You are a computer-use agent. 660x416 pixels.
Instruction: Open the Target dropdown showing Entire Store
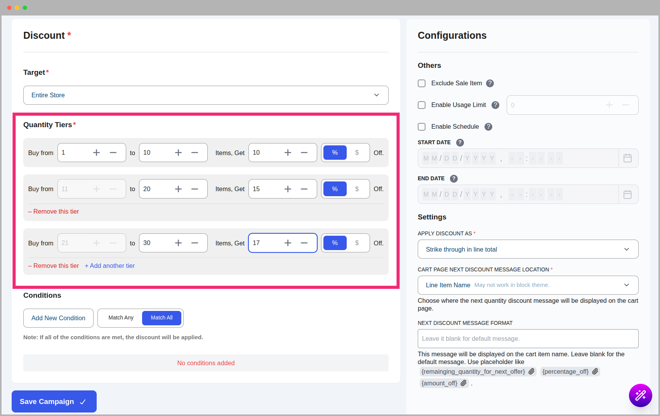click(x=206, y=95)
